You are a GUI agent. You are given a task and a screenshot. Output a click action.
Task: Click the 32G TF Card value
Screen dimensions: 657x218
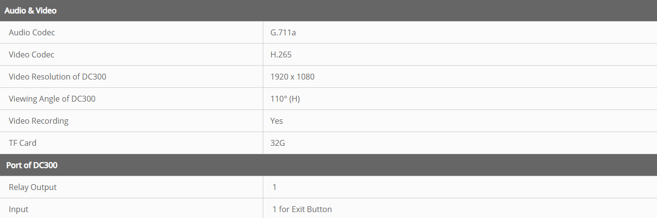278,143
